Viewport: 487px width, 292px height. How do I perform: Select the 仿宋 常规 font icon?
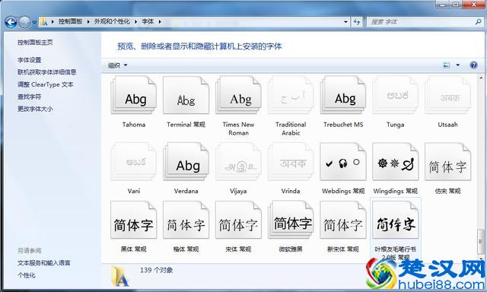447,162
